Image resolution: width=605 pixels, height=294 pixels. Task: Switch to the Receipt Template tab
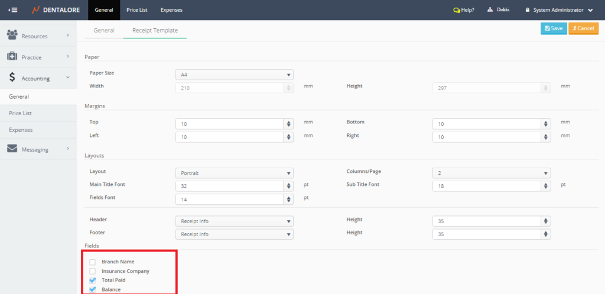pyautogui.click(x=155, y=30)
